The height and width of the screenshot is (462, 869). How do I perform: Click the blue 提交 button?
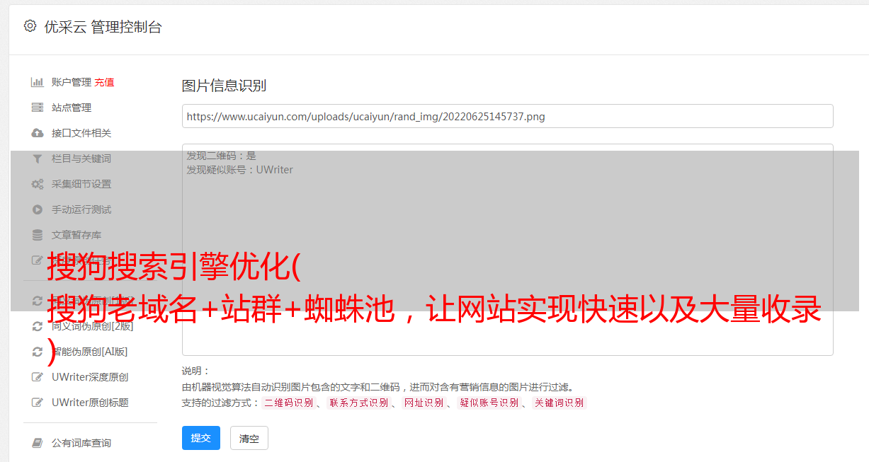pos(201,438)
